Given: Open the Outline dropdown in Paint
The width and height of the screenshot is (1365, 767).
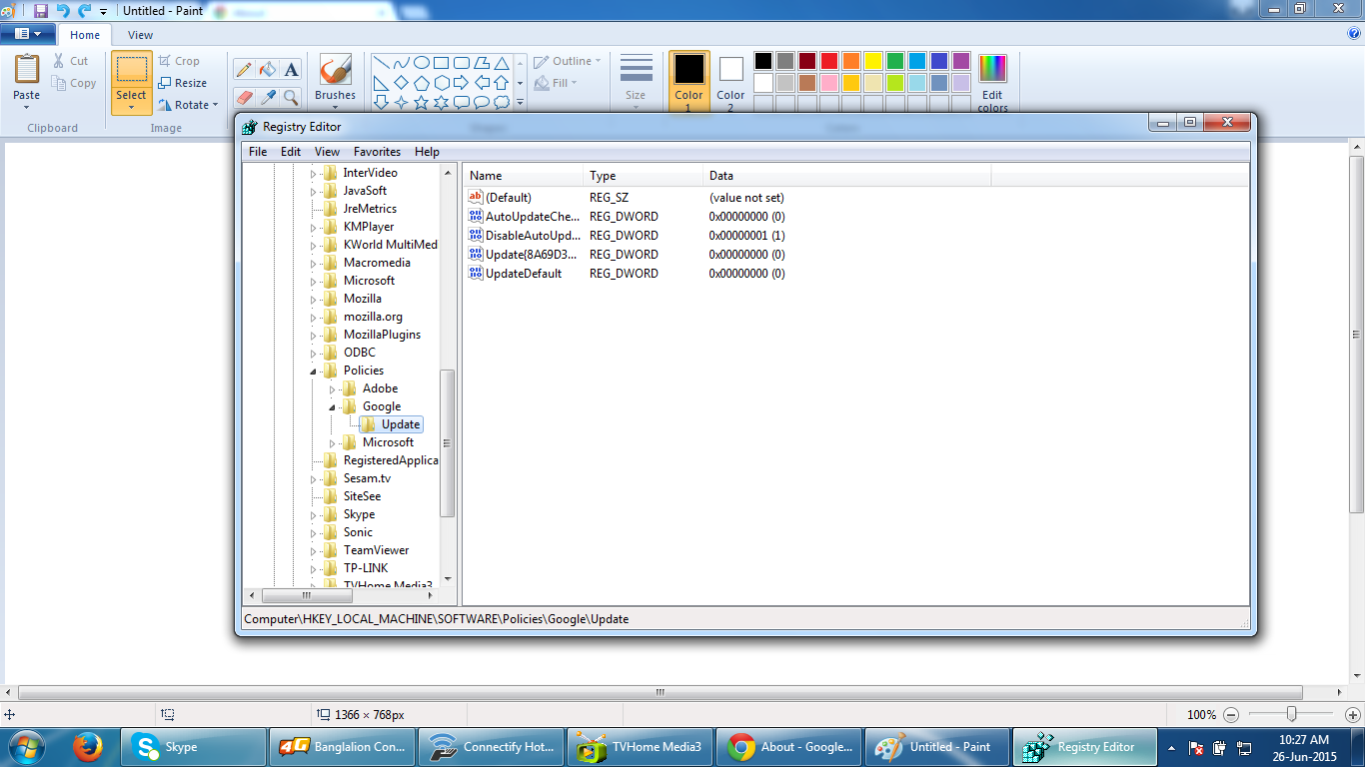Looking at the screenshot, I should point(568,61).
